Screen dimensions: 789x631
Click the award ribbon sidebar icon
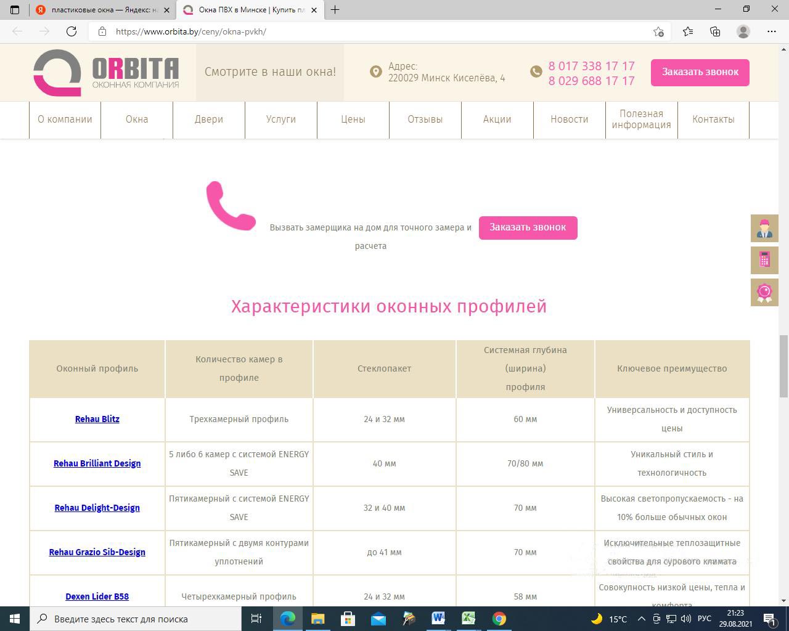[x=764, y=292]
